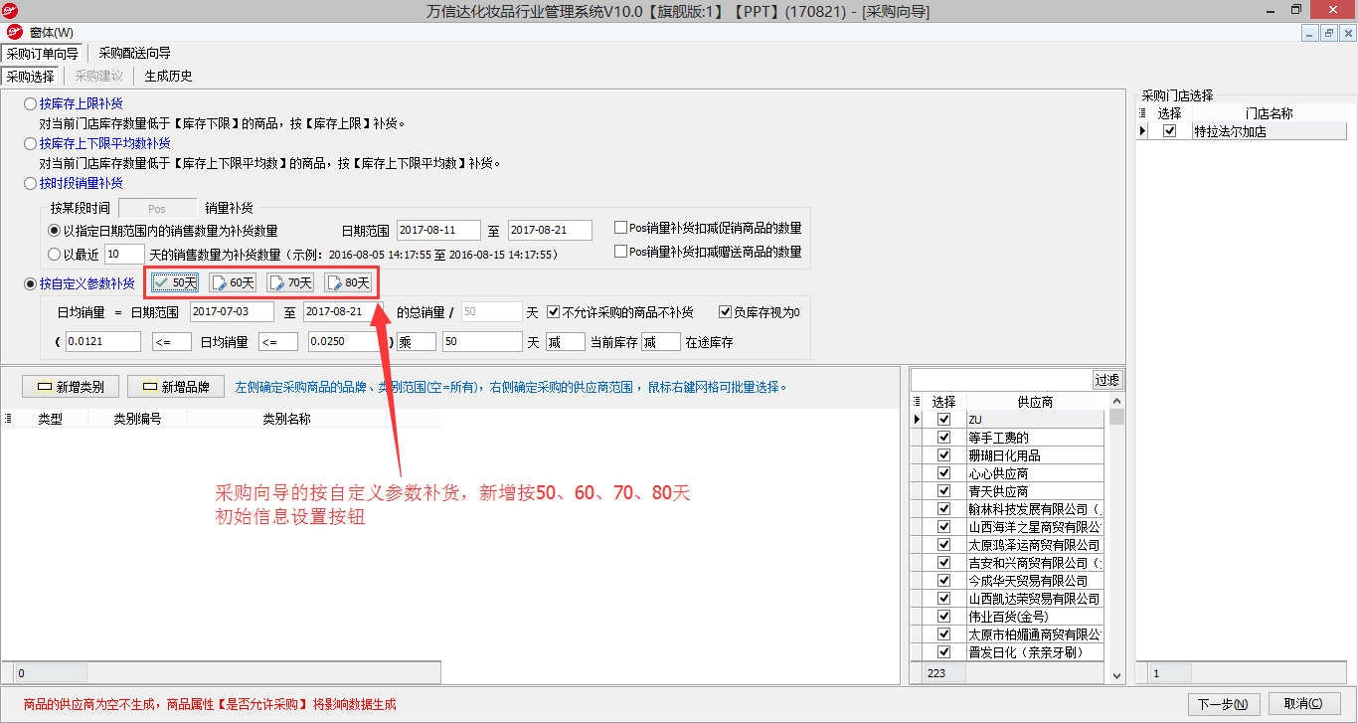Restore the inner child window button
This screenshot has width=1358, height=723.
pos(1328,33)
